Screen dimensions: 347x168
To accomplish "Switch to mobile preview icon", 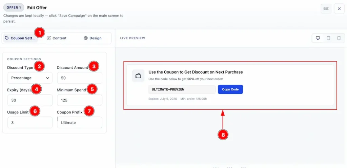I will point(339,38).
